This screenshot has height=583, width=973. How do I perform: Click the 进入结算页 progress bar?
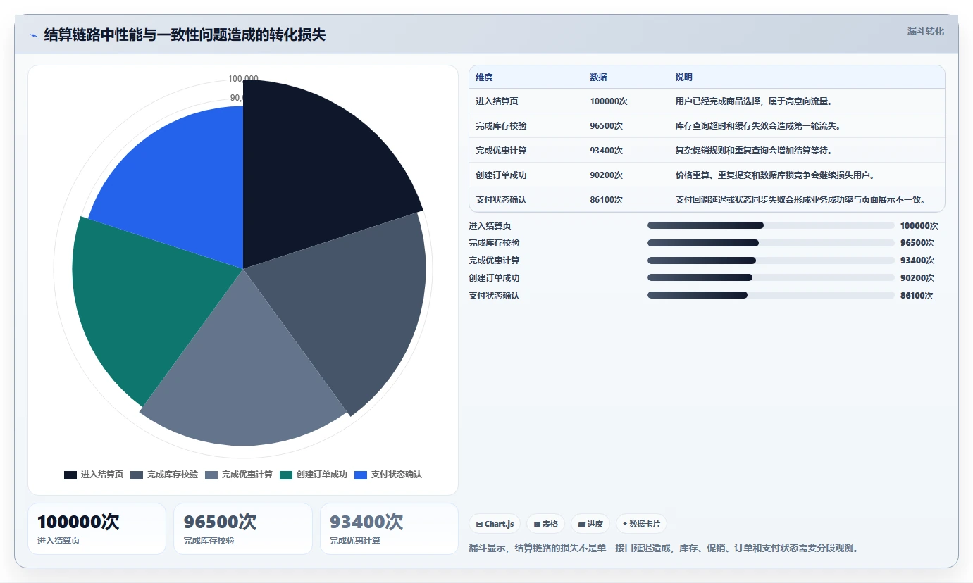pos(771,225)
